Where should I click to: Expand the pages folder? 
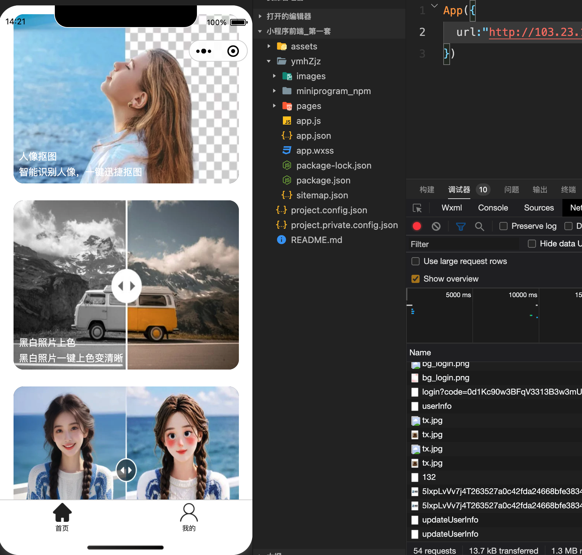click(274, 106)
